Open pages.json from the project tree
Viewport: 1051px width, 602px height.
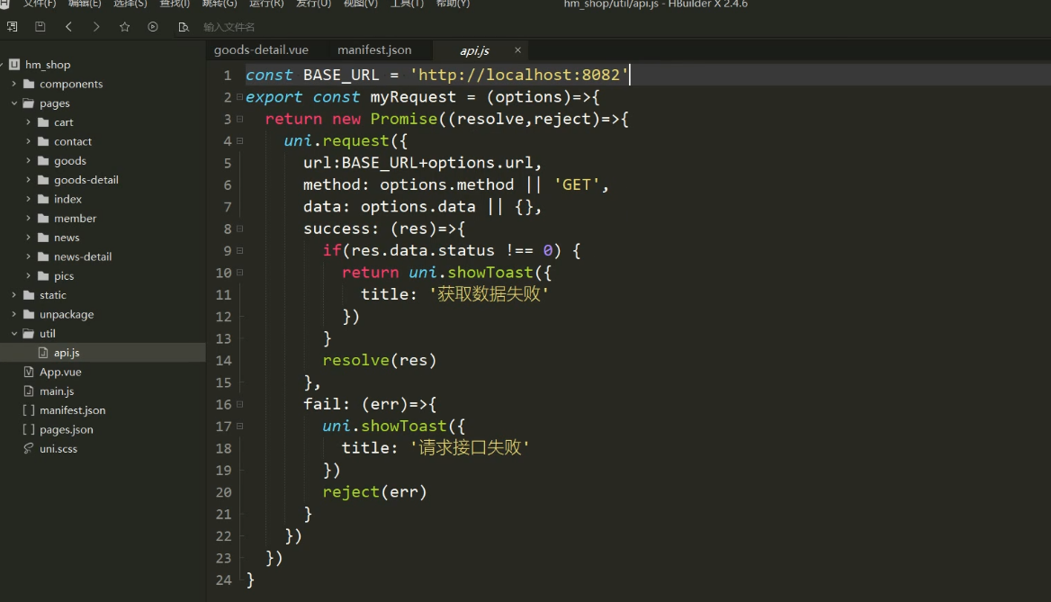coord(67,430)
